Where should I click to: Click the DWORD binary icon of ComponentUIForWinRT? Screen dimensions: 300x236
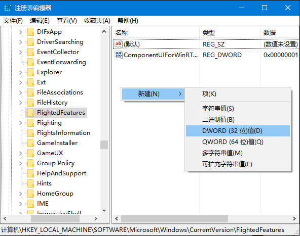119,55
